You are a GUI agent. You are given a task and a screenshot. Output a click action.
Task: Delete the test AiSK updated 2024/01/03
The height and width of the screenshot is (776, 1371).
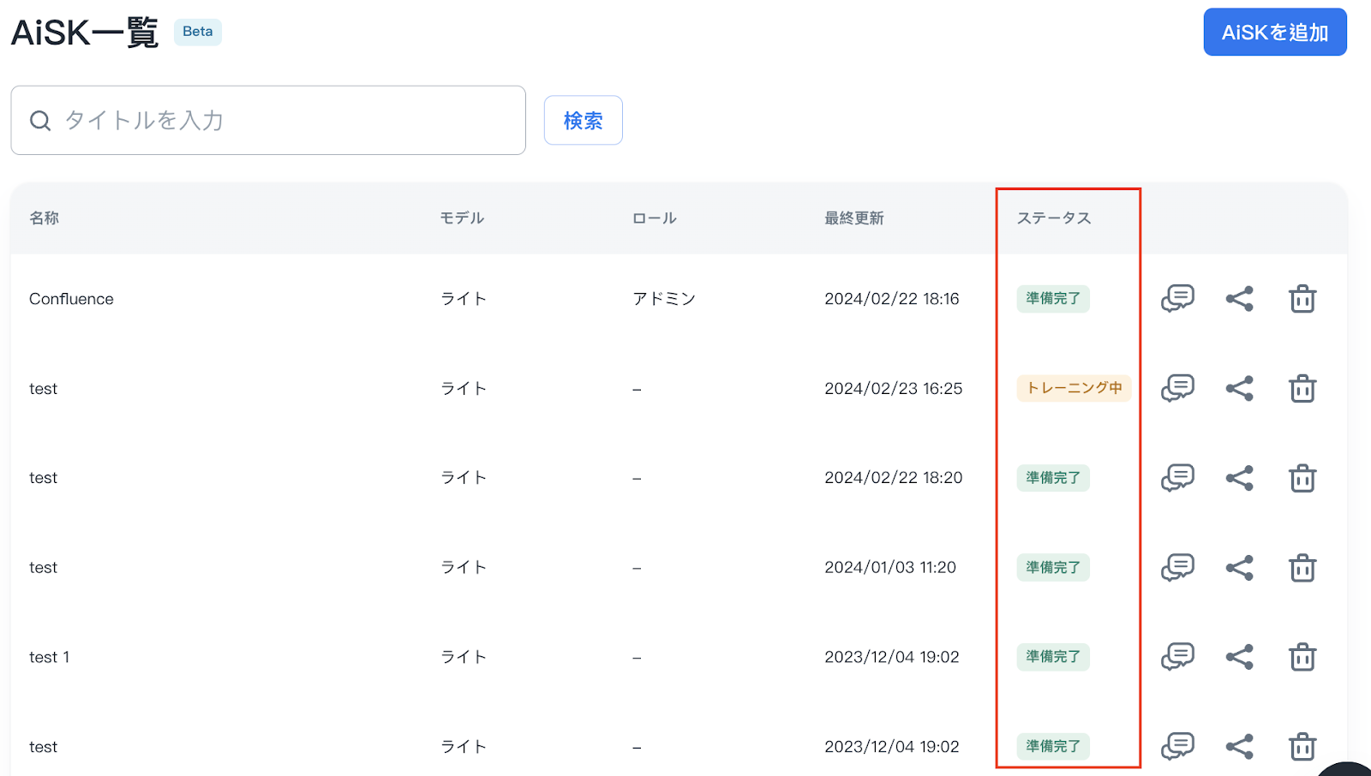1302,568
